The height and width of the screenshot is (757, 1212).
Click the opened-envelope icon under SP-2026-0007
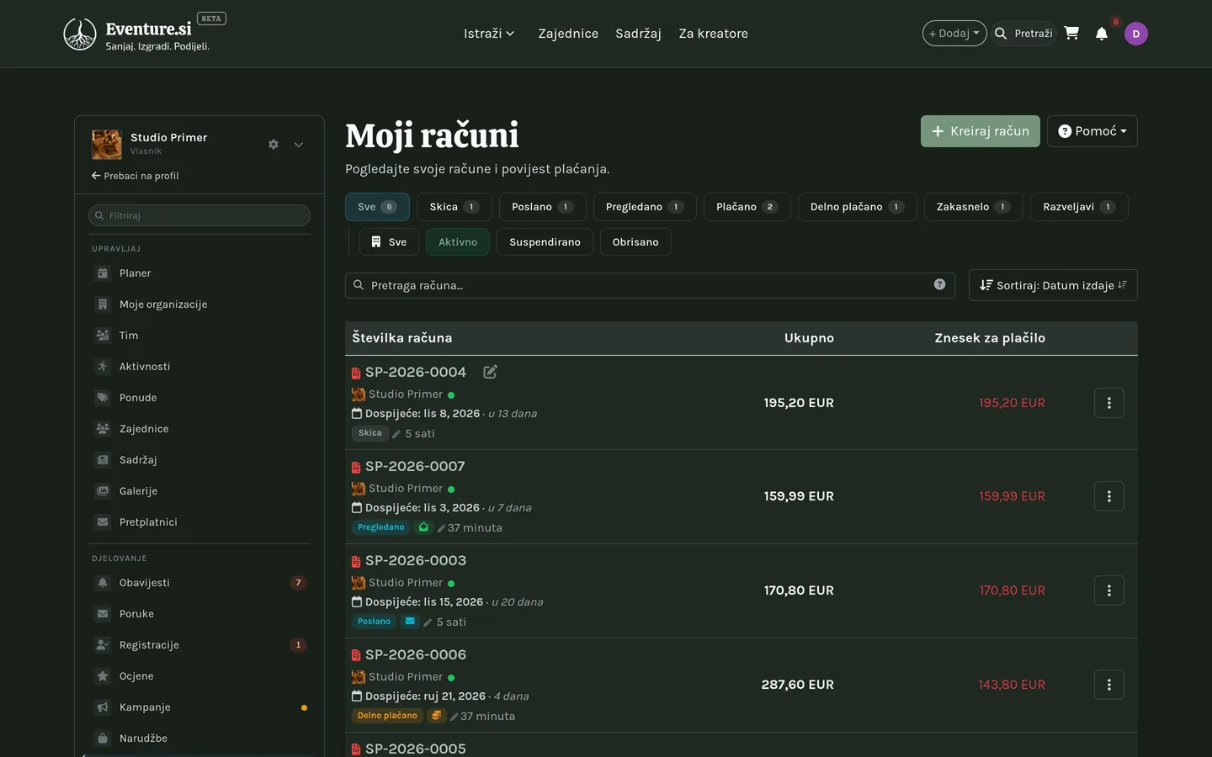[424, 527]
